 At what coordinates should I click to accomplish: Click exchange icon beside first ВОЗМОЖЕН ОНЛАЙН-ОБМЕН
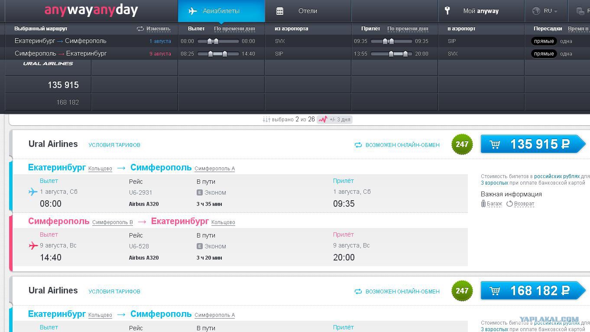[358, 145]
